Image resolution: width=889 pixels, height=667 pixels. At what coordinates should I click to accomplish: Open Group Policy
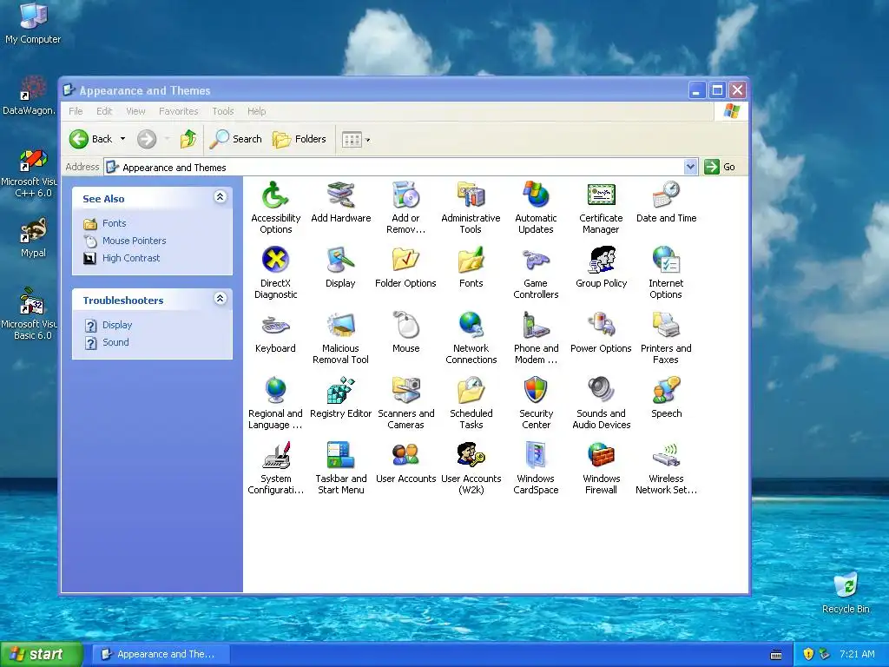click(x=601, y=267)
